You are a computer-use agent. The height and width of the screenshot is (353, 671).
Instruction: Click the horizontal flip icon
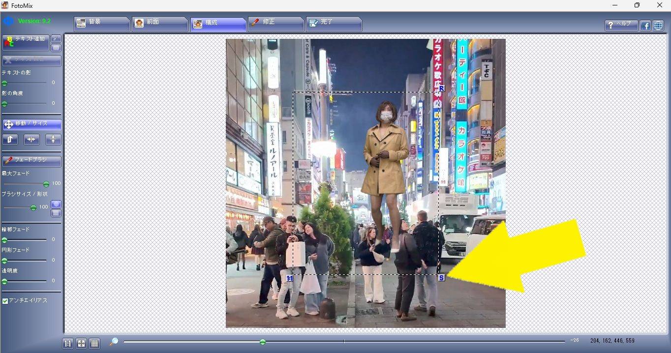[31, 140]
